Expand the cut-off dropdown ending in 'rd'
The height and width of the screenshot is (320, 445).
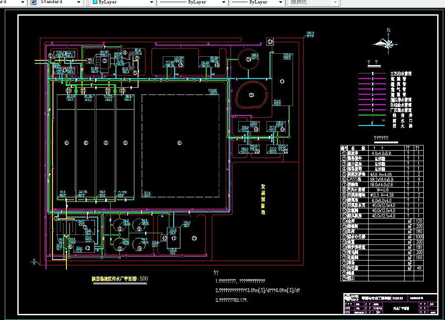point(23,2)
